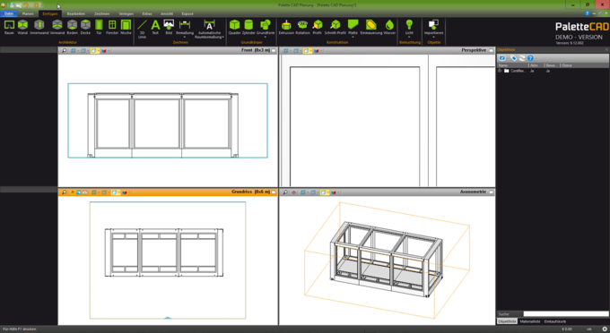Viewport: 610px width, 333px height.
Task: Choose the Profil tool
Action: tap(318, 27)
